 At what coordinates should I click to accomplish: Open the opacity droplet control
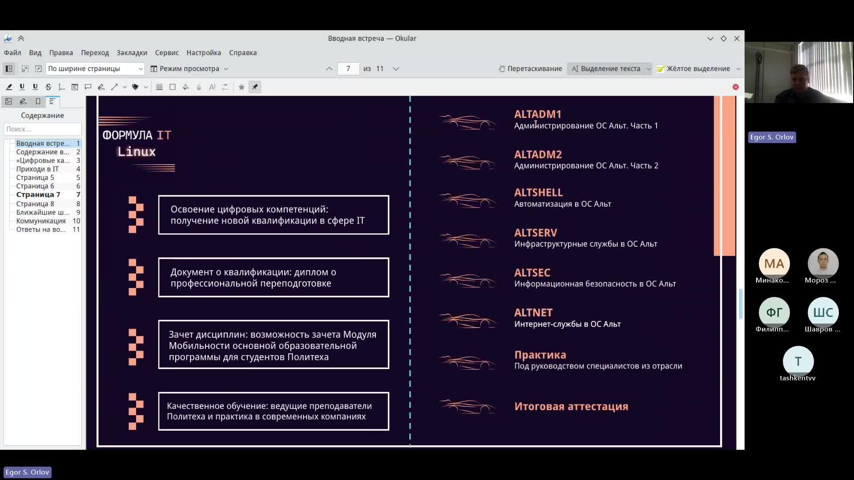(x=199, y=87)
